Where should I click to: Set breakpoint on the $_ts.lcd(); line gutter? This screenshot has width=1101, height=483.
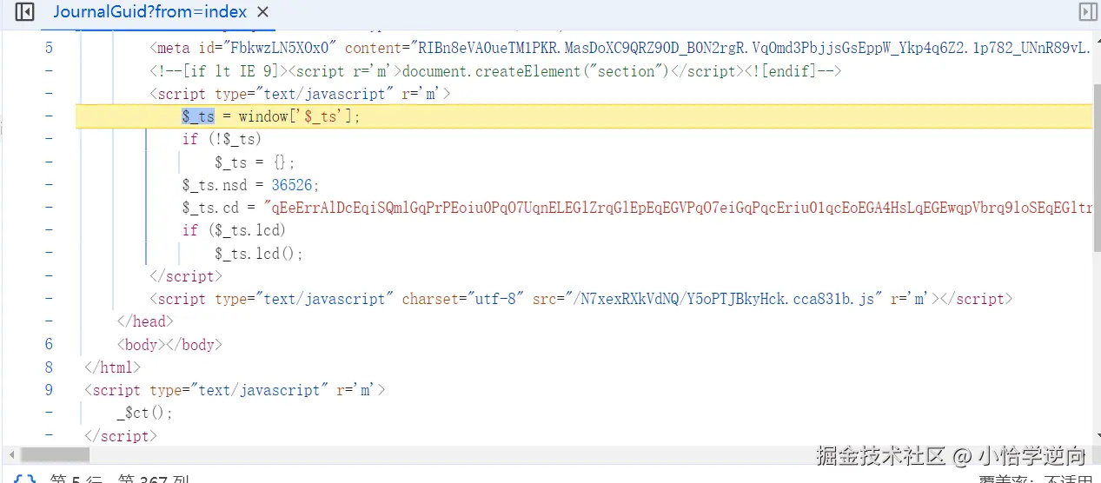coord(49,253)
